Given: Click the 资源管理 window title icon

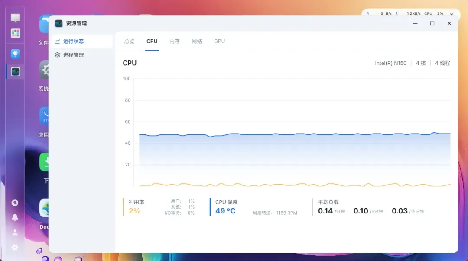Looking at the screenshot, I should (59, 23).
